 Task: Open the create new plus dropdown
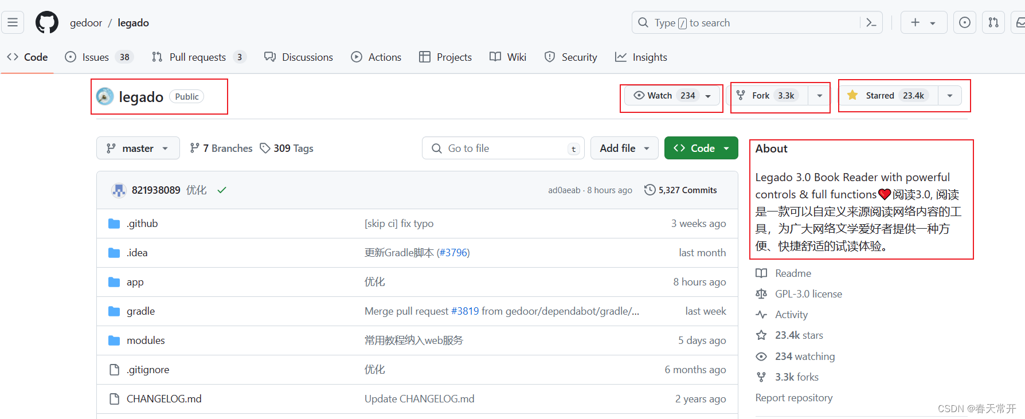[x=924, y=22]
